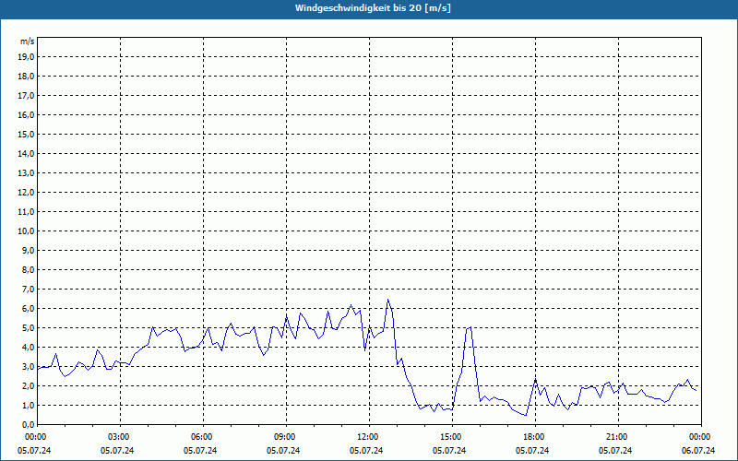The width and height of the screenshot is (738, 461).
Task: Select the '09:00' time label
Action: 286,437
